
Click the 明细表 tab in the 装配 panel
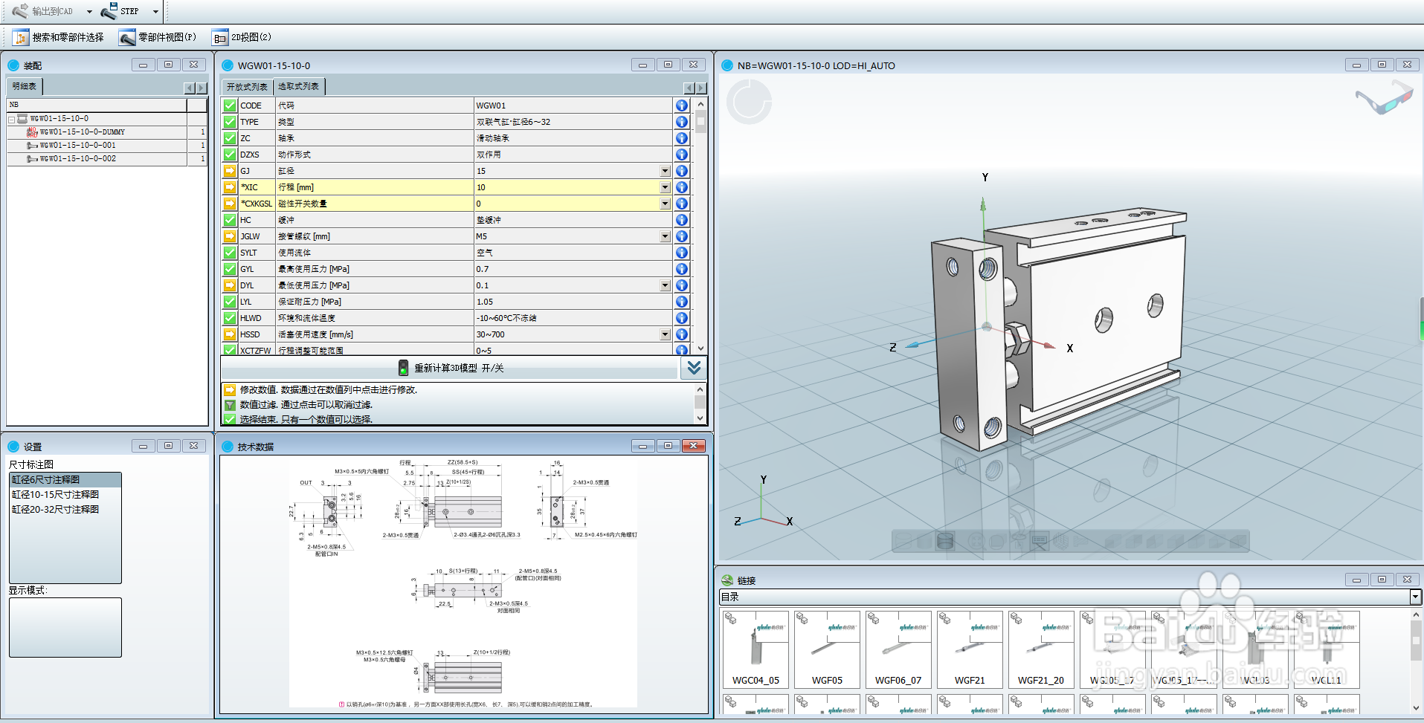point(24,86)
